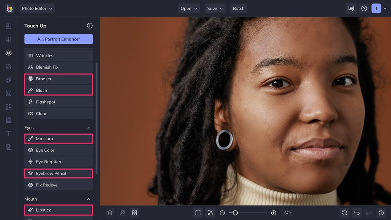The width and height of the screenshot is (391, 220).
Task: Click the flatten layers icon in bottom bar
Action: click(x=122, y=213)
